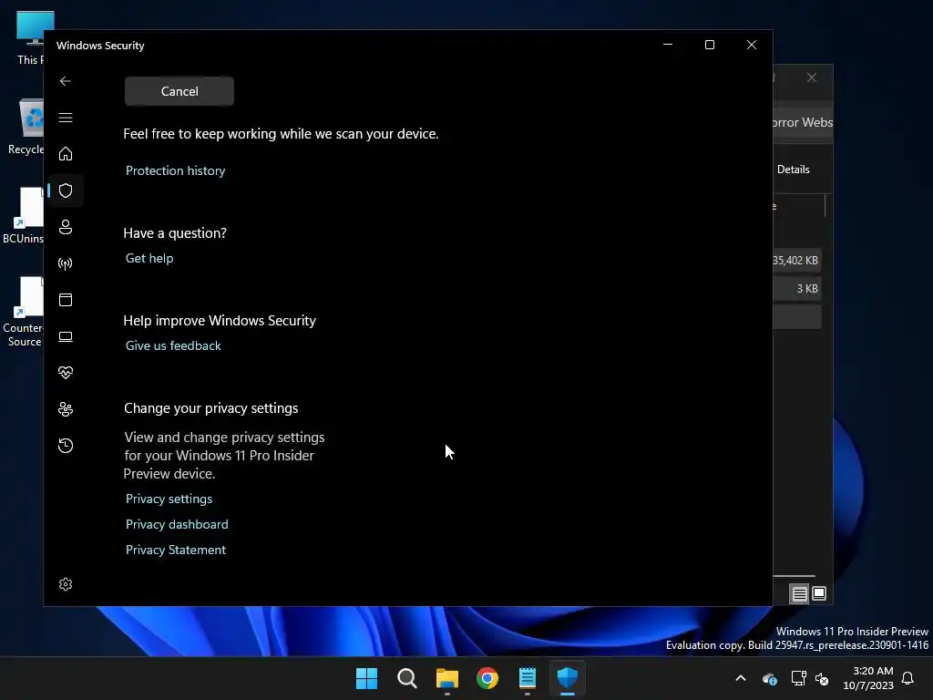Viewport: 933px width, 700px height.
Task: Open Firewall & network protection icon
Action: click(x=66, y=263)
